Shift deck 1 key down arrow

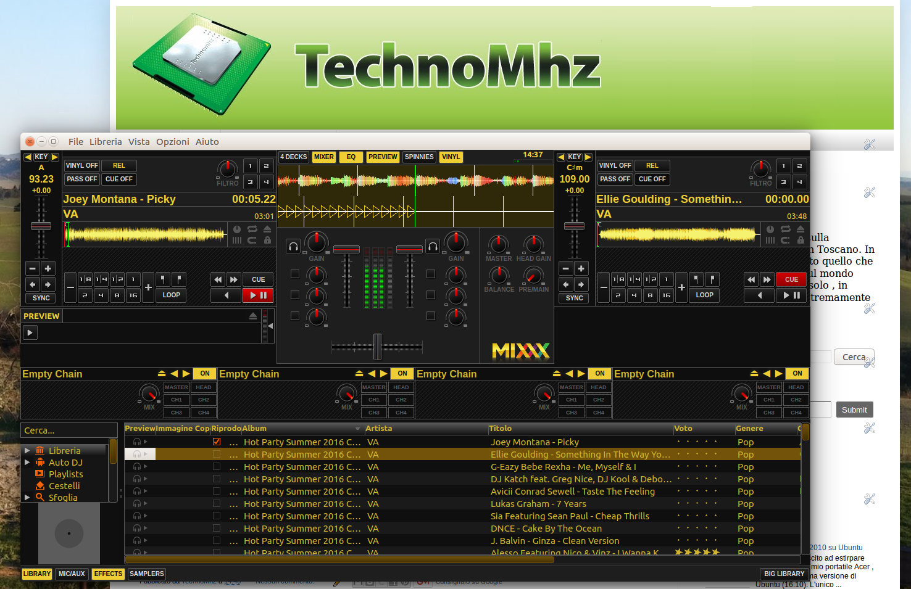[27, 157]
